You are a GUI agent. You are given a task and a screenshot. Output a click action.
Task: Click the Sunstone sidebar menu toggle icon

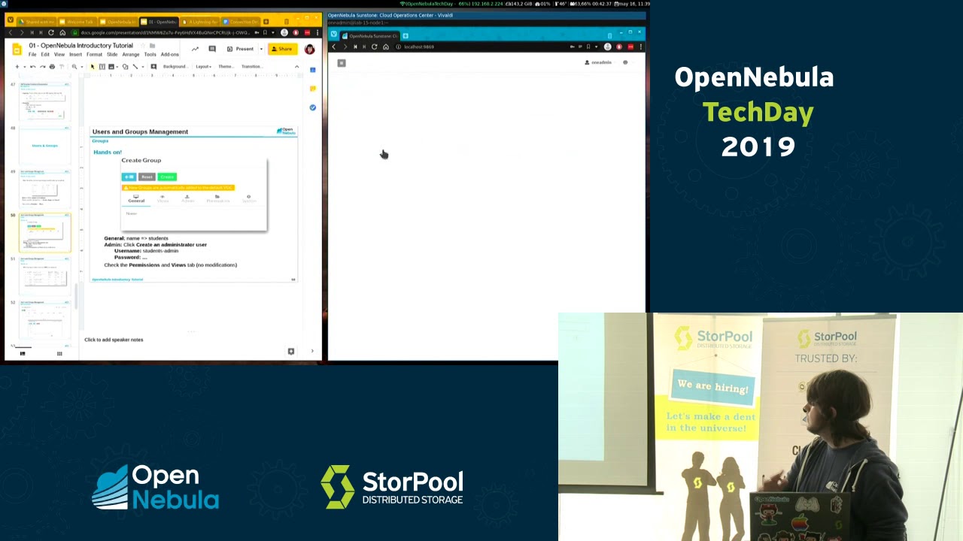[x=342, y=63]
